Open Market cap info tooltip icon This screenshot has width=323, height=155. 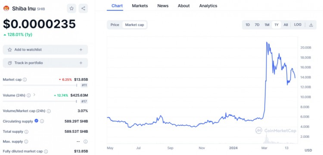pos(25,80)
